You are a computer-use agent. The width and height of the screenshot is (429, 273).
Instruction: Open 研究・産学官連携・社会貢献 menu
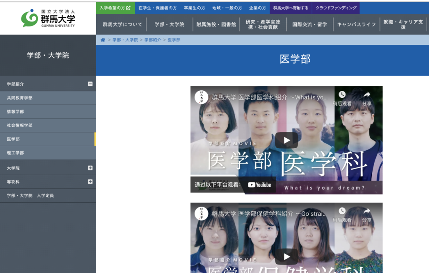click(263, 24)
